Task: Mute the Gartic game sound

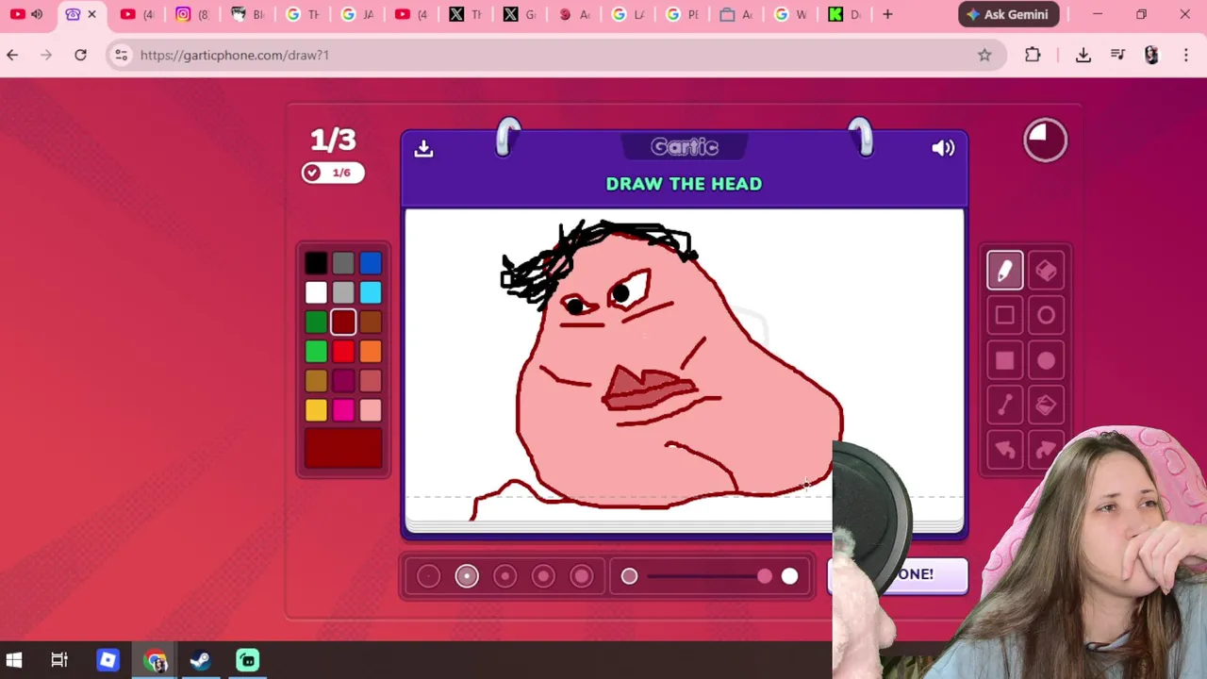Action: 943,148
